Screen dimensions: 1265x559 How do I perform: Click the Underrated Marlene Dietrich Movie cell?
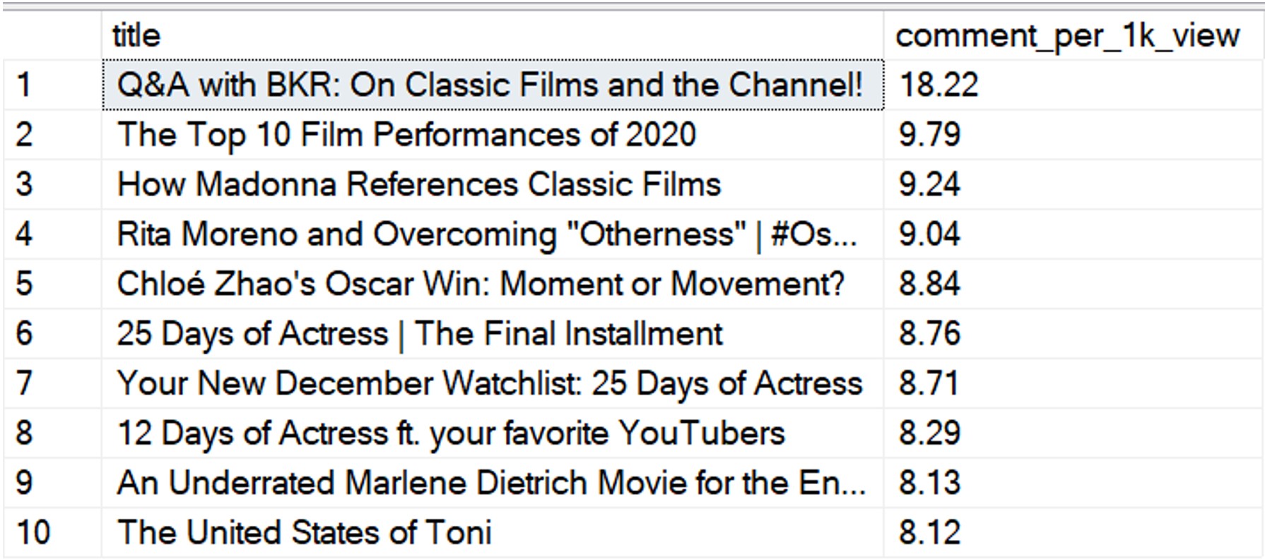(x=493, y=483)
